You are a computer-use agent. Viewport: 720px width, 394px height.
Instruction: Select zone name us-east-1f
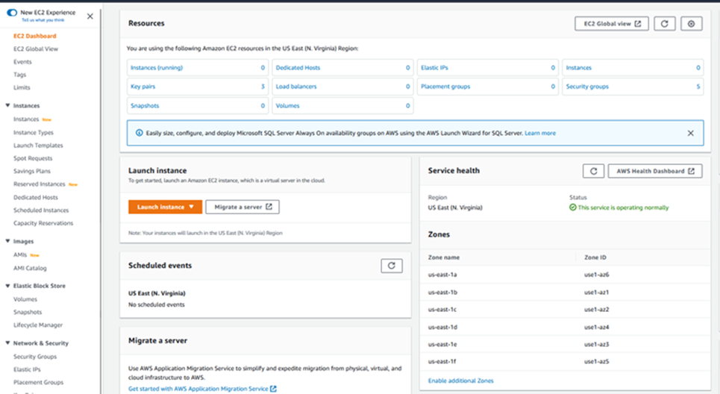(442, 361)
